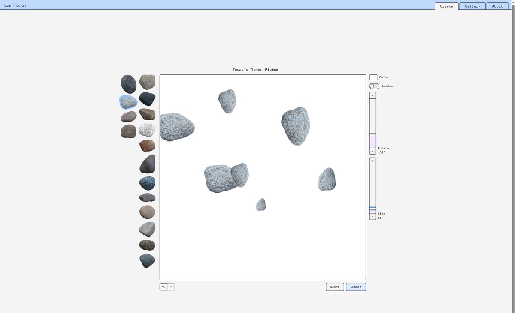Screen dimensions: 515x313
Task: Select the highlighted speckled granite rock in palette
Action: (128, 102)
